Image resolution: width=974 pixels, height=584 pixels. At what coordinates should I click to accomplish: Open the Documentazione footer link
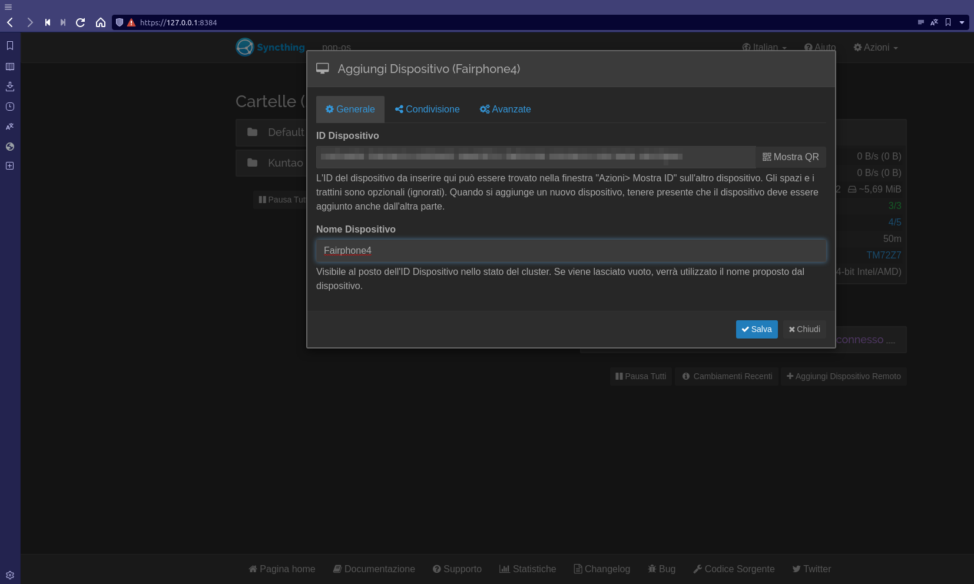point(374,569)
